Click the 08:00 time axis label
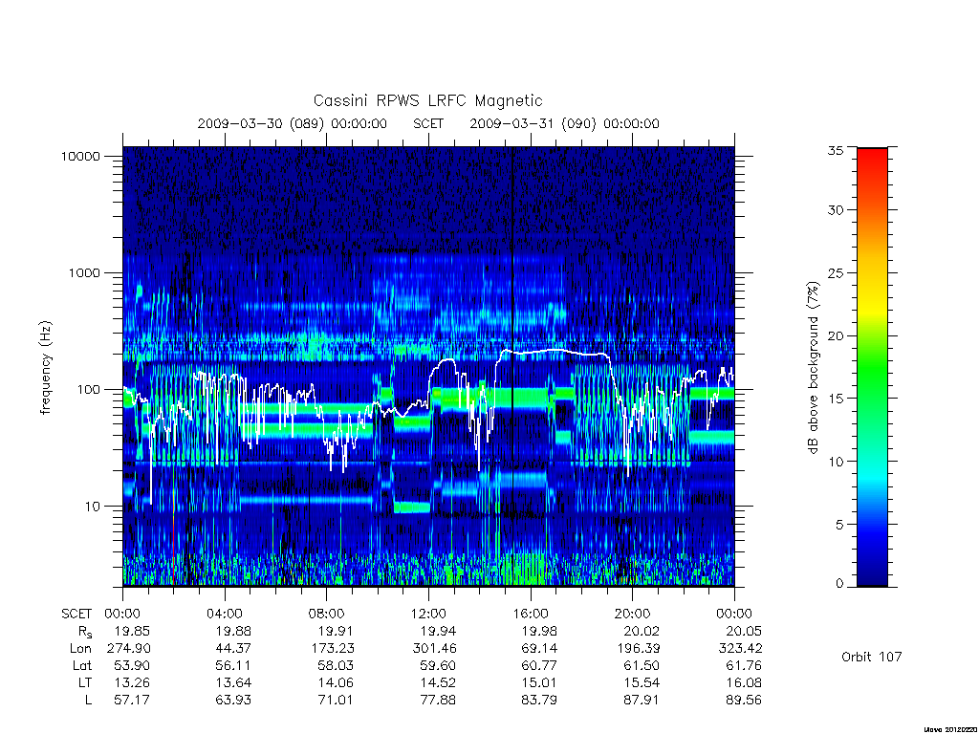This screenshot has width=979, height=734. (327, 614)
